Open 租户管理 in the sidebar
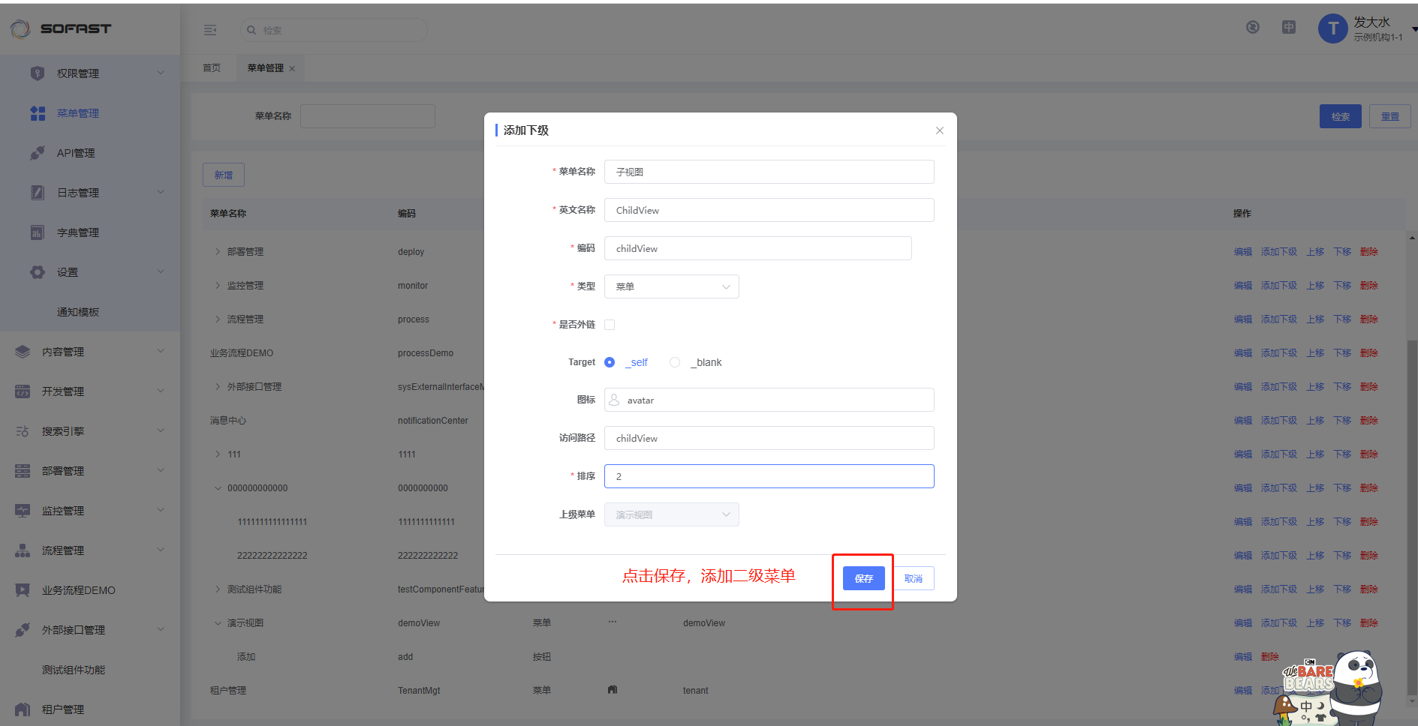 pyautogui.click(x=63, y=709)
